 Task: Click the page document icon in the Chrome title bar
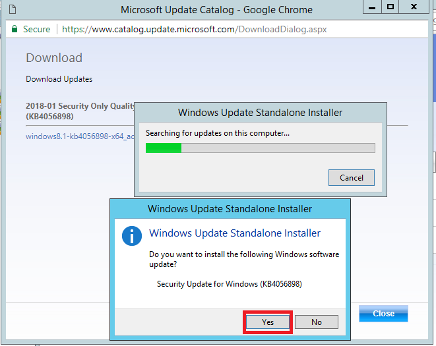(x=13, y=9)
